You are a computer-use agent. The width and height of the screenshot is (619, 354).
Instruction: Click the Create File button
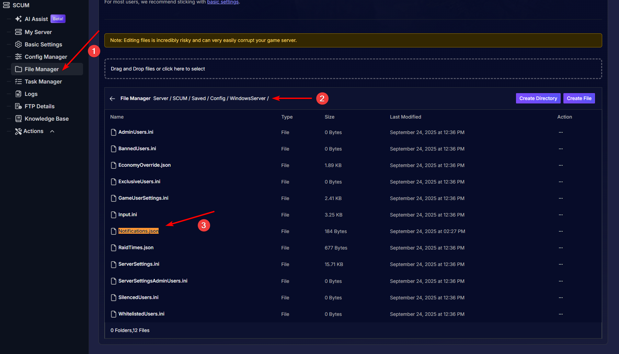pos(579,98)
